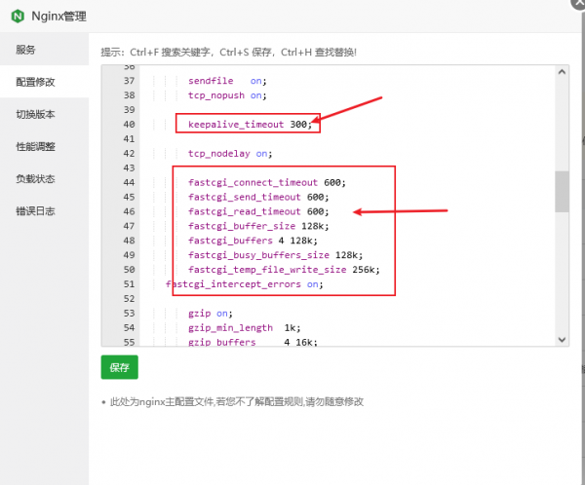Viewport: 585px width, 485px height.
Task: Click fastcgi_send_timeout 600 line
Action: tap(258, 197)
